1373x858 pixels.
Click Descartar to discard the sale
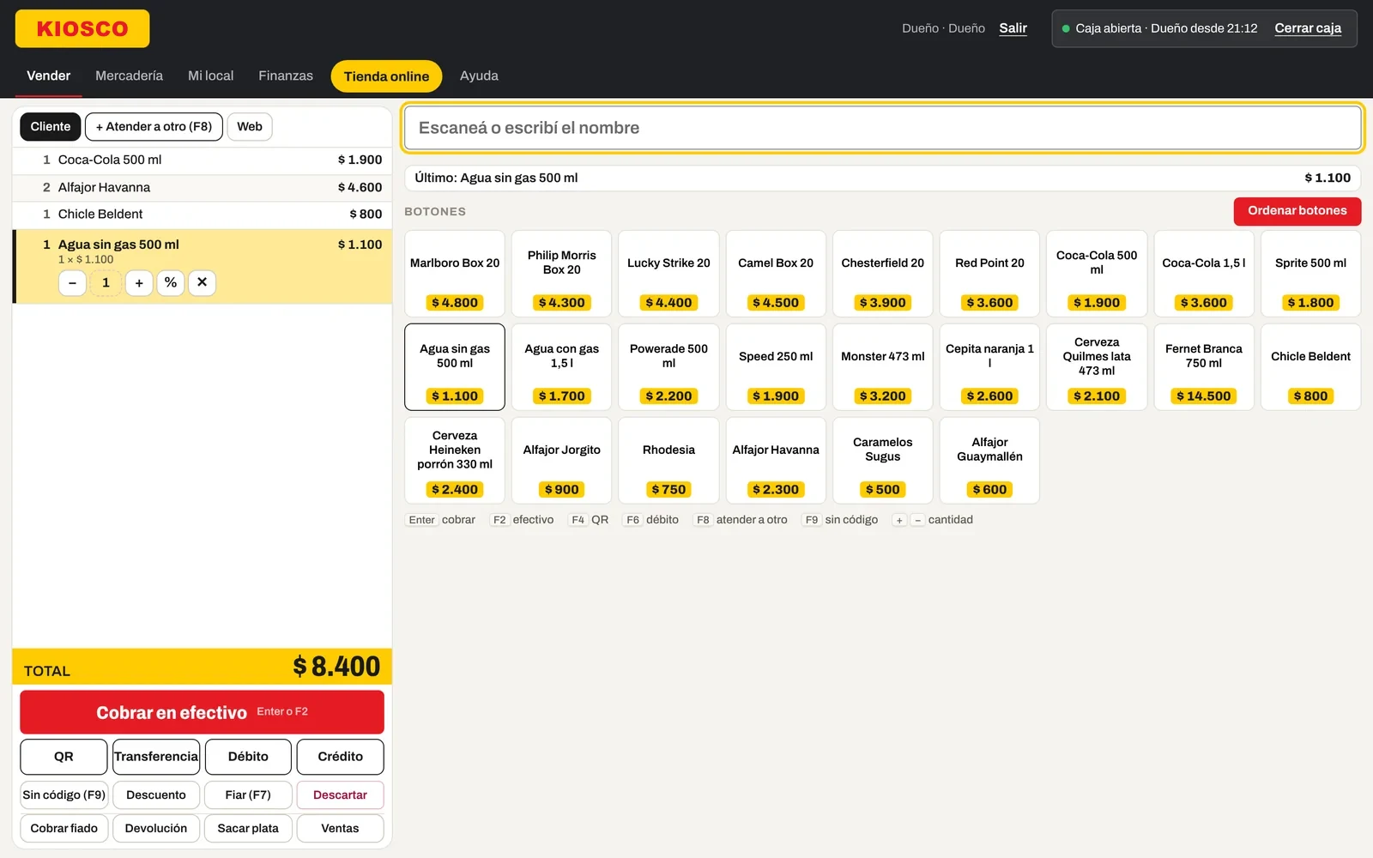(x=341, y=795)
